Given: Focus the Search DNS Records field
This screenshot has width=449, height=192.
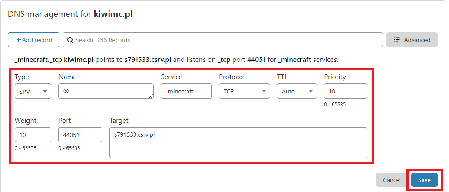Looking at the screenshot, I should (226, 40).
